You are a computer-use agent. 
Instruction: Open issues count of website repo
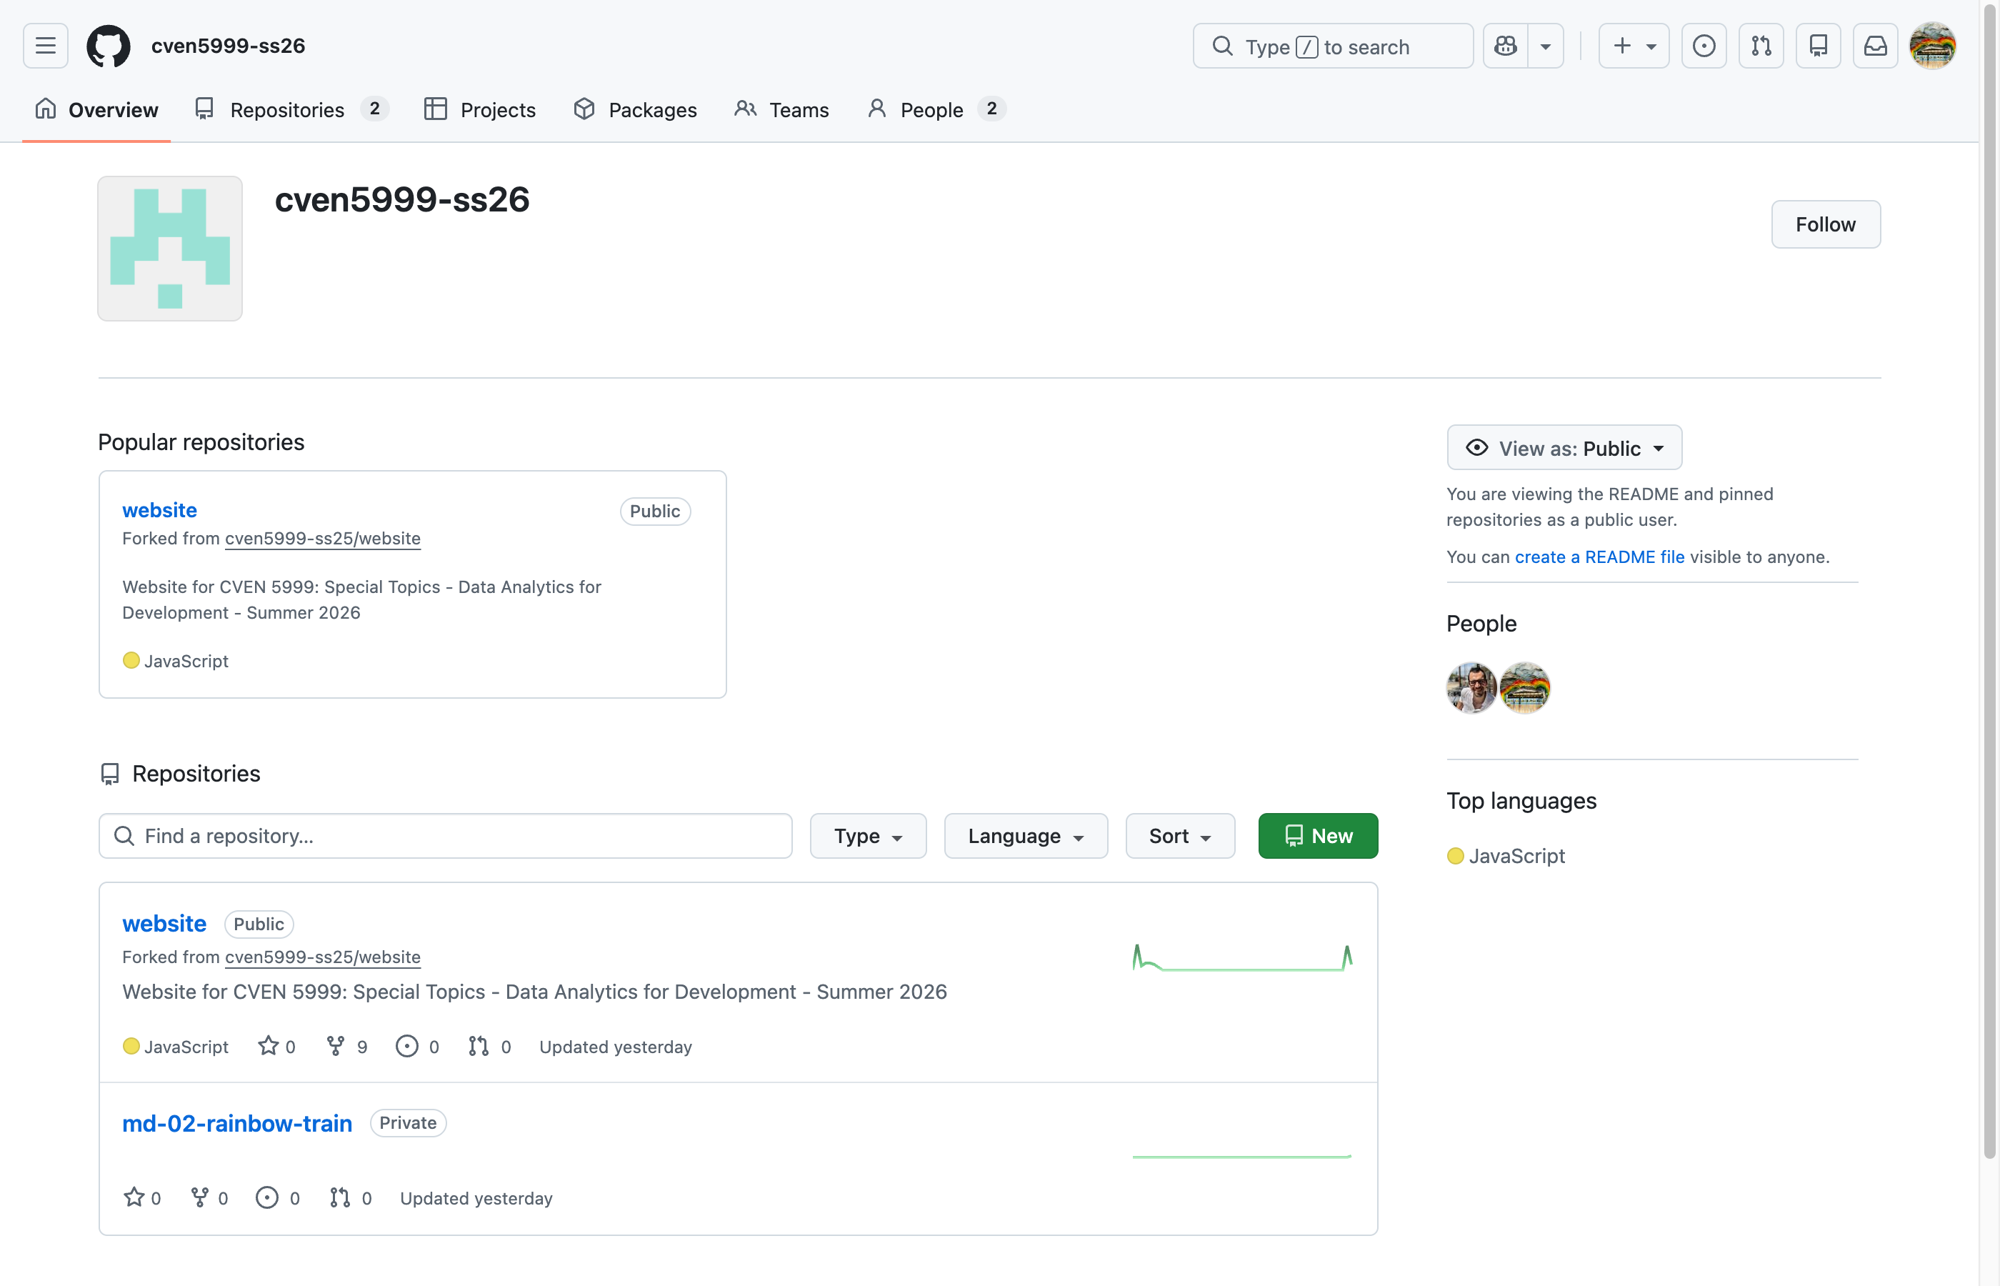(x=417, y=1047)
